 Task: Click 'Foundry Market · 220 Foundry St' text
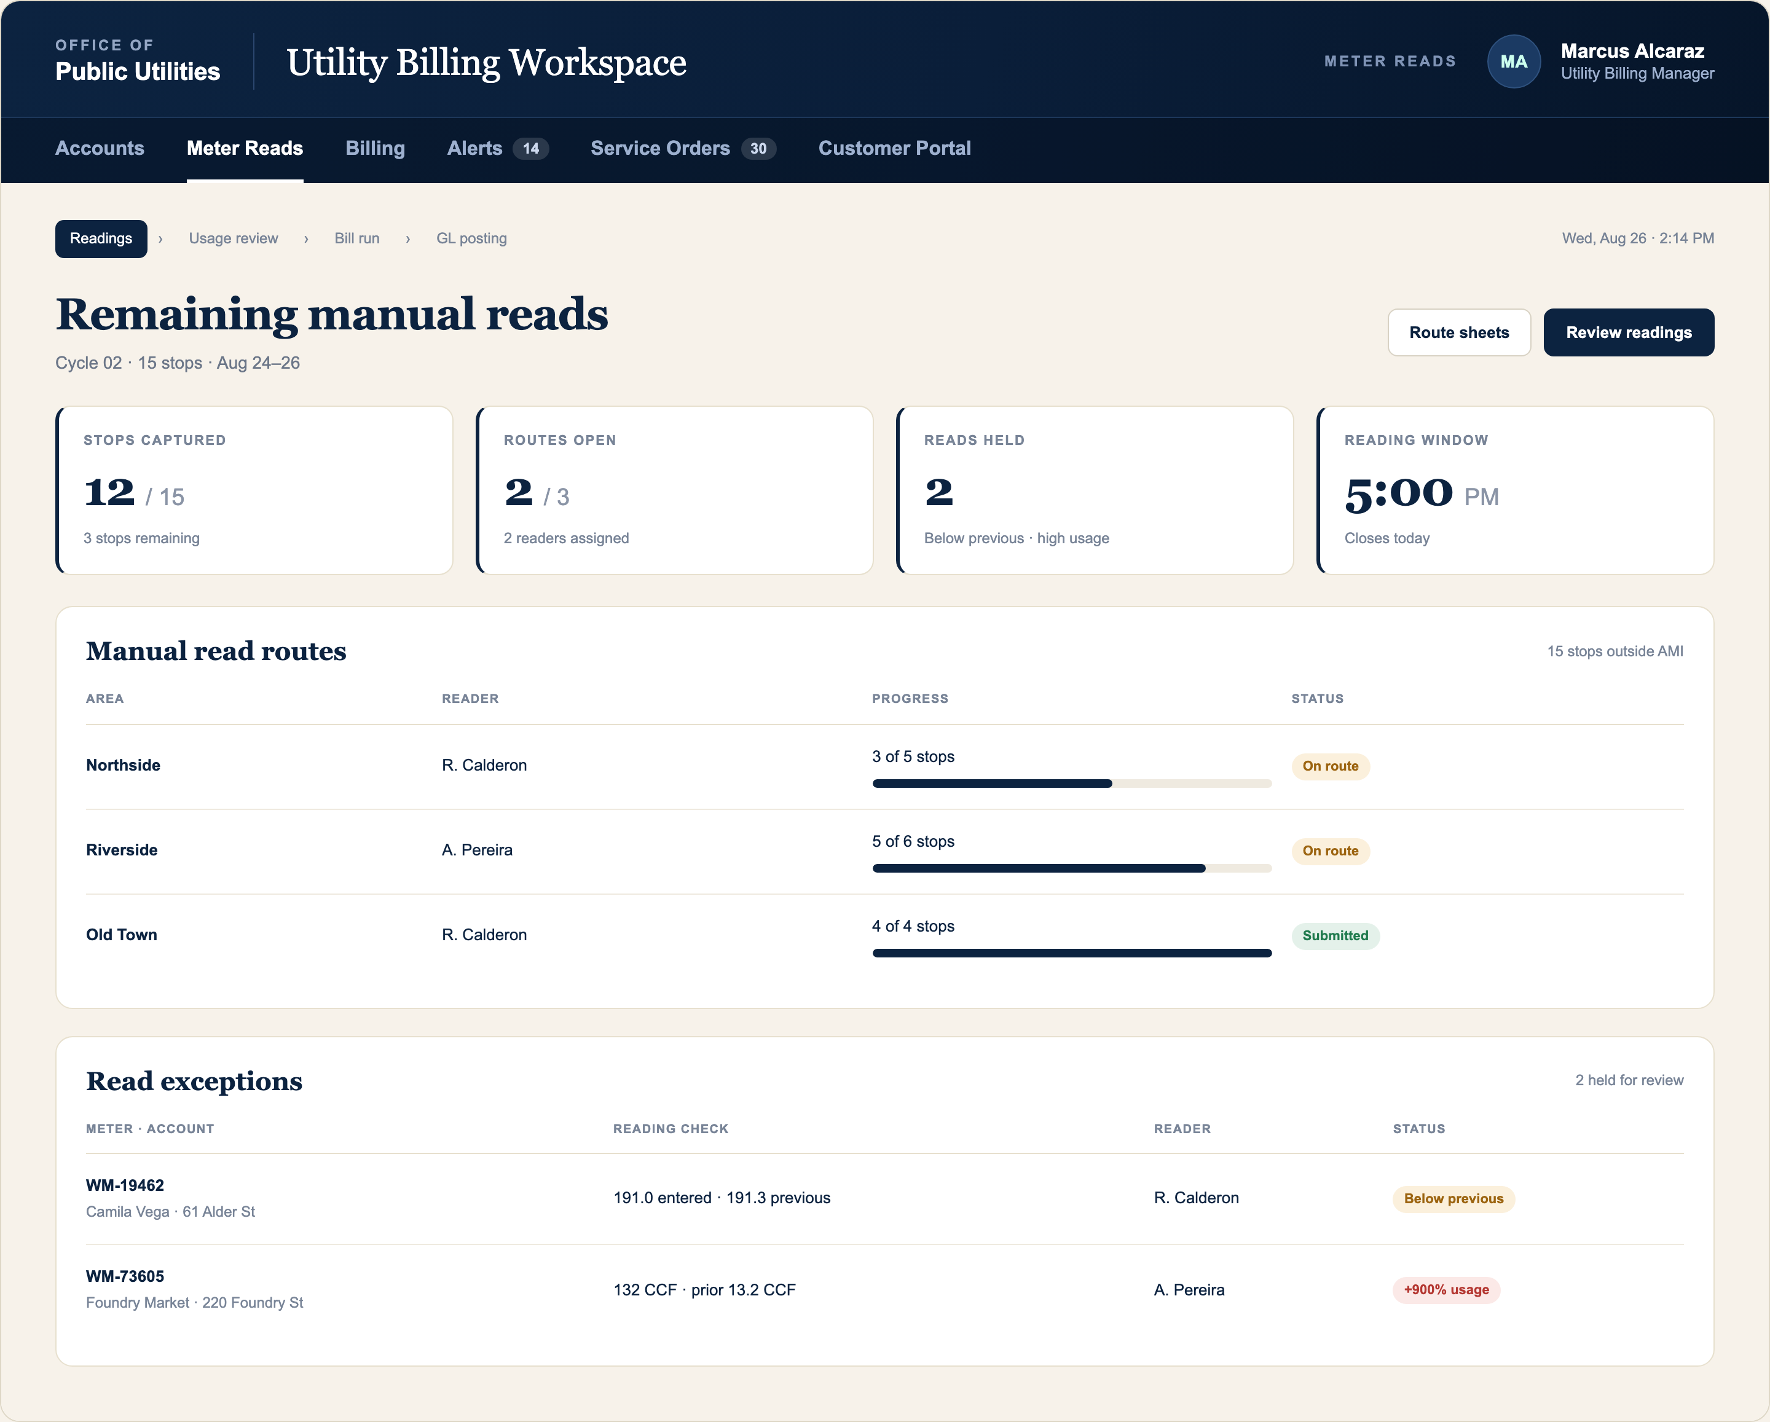[x=195, y=1303]
